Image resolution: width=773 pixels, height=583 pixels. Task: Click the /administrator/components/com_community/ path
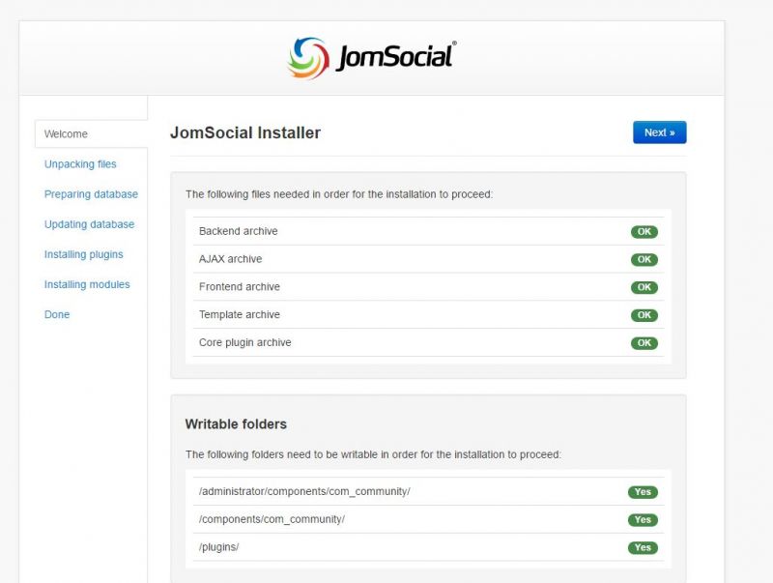click(x=304, y=491)
